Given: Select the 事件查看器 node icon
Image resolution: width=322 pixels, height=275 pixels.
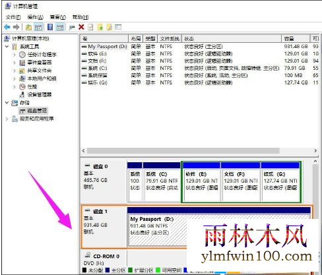Looking at the screenshot, I should pos(22,63).
